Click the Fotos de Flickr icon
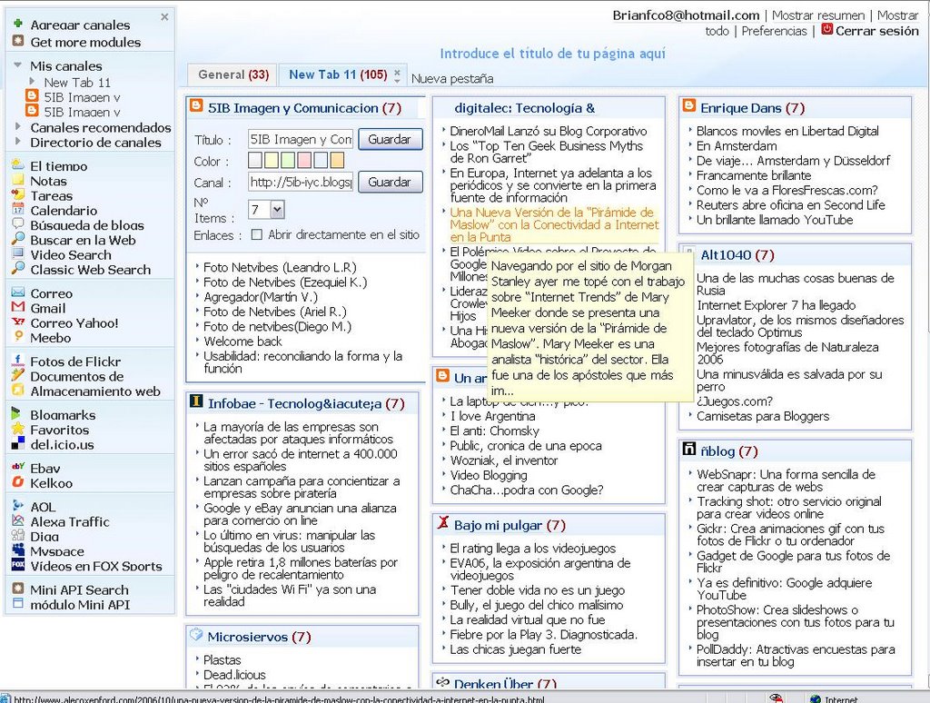Screen dimensions: 930x703 (x=18, y=360)
